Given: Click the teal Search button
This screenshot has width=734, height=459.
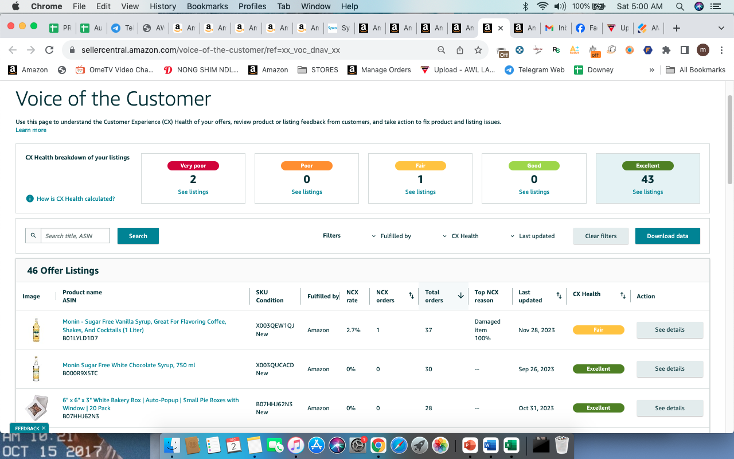Looking at the screenshot, I should pyautogui.click(x=138, y=236).
